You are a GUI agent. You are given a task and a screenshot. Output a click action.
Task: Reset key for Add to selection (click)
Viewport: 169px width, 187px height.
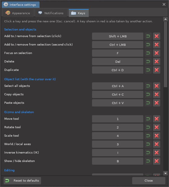click(x=148, y=36)
